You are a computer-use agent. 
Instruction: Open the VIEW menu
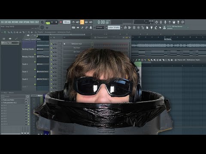click(x=21, y=22)
